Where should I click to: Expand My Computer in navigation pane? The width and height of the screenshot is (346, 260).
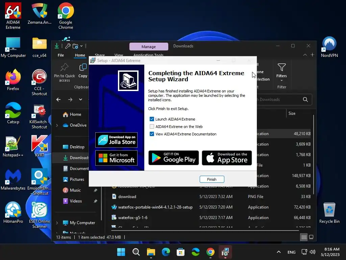coord(57,223)
